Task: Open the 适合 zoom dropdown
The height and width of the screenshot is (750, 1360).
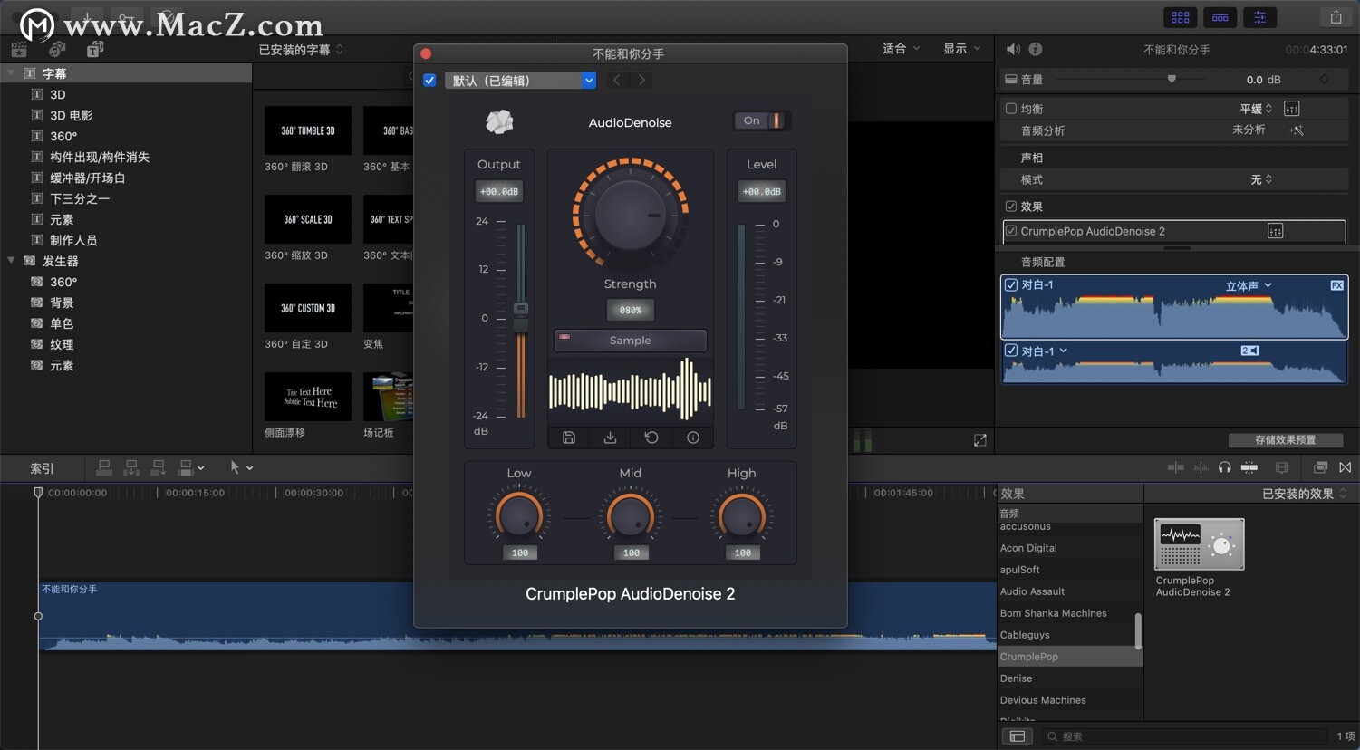Action: coord(901,48)
